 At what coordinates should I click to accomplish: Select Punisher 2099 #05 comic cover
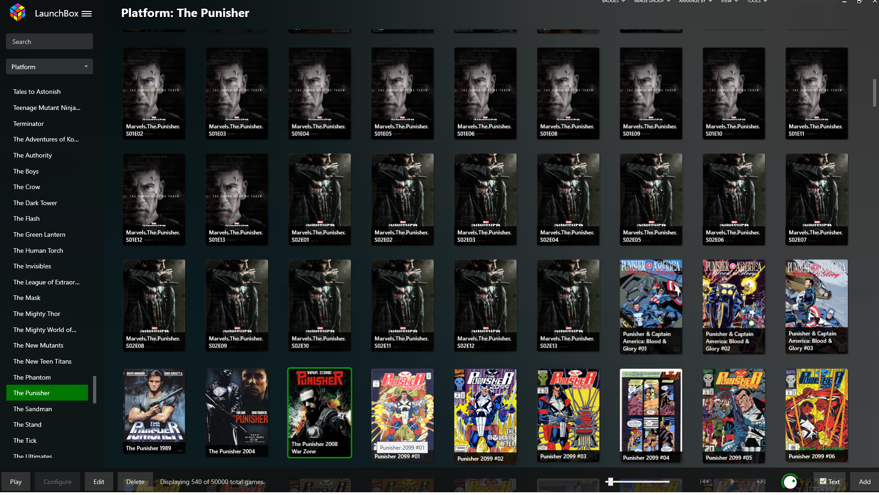point(734,415)
